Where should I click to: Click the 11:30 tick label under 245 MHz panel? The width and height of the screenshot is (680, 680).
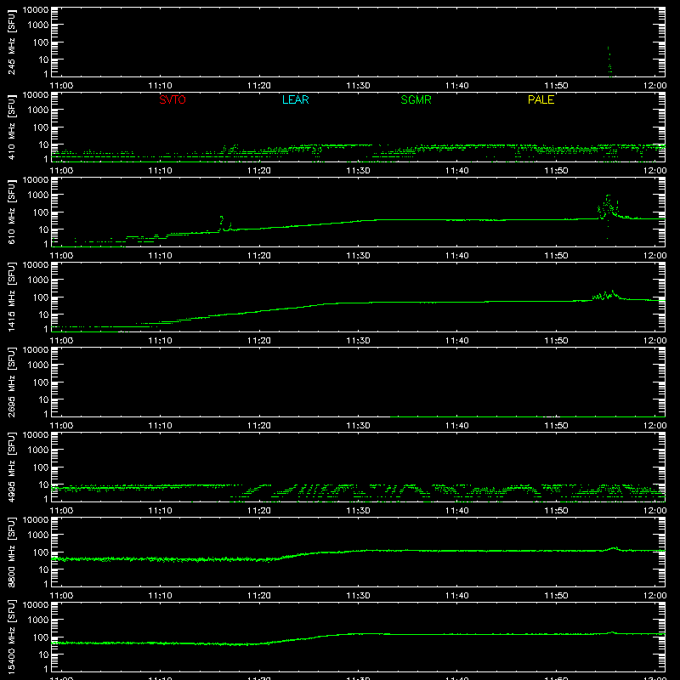tap(358, 86)
